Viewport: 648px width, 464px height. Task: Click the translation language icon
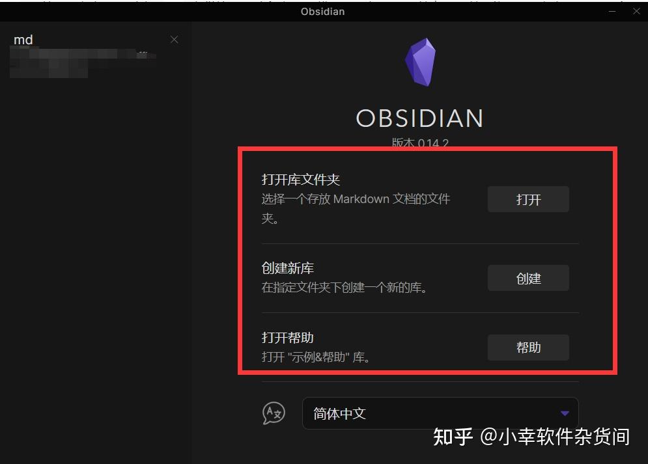coord(274,413)
